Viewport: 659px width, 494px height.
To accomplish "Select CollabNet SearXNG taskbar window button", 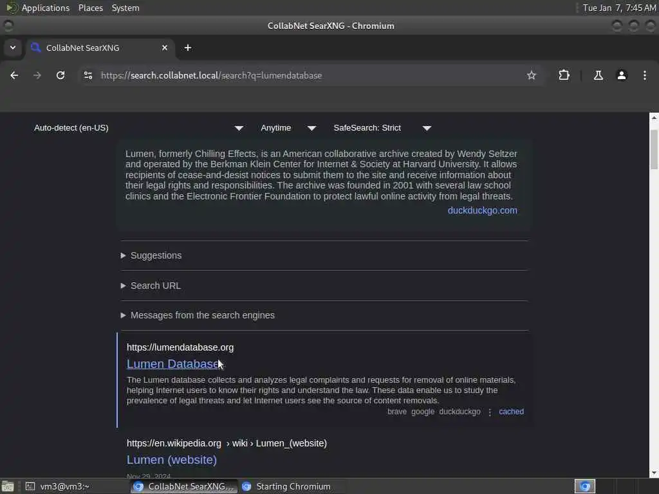I will 184,486.
